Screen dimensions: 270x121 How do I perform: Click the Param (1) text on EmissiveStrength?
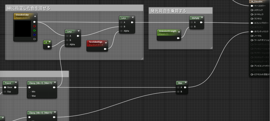pos(163,34)
